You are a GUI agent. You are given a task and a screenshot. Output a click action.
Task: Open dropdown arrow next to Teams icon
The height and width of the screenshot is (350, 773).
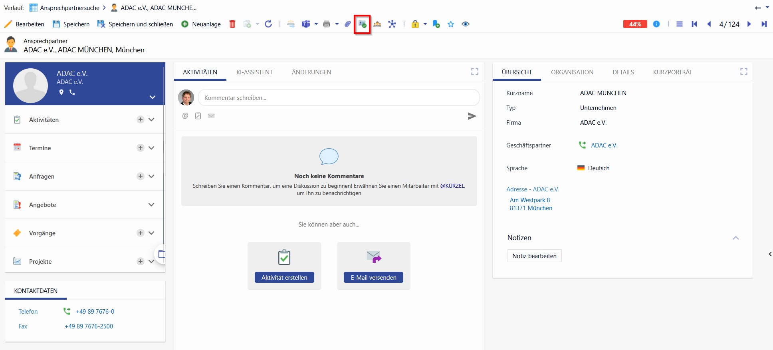[316, 24]
